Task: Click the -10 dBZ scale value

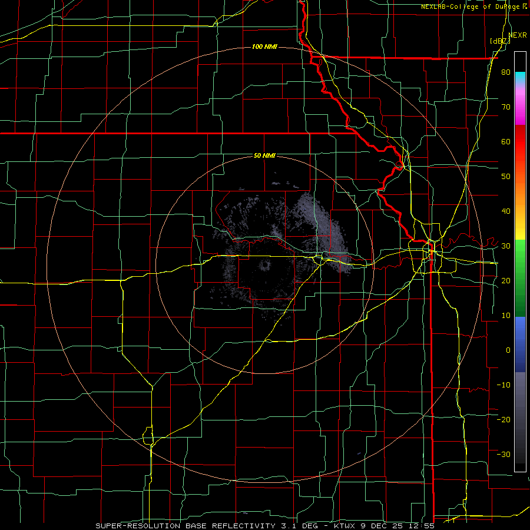Action: coord(503,385)
